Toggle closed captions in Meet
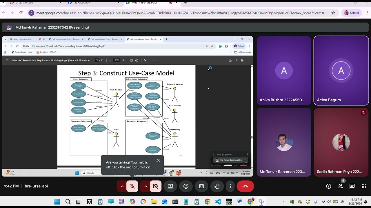371x208 pixels. tap(201, 186)
